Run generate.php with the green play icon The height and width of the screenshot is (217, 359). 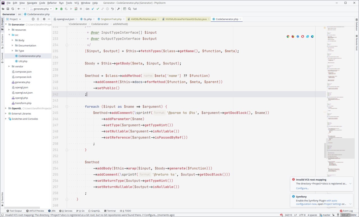[57, 9]
